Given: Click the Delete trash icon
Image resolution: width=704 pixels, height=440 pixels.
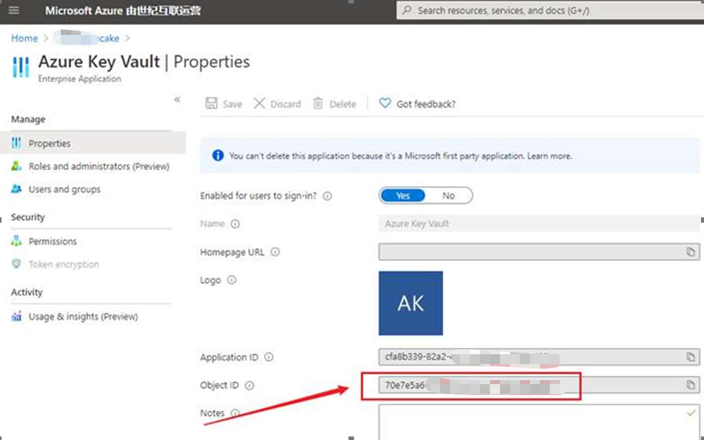Looking at the screenshot, I should point(318,103).
